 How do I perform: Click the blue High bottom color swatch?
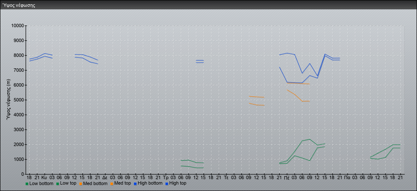click(x=135, y=184)
